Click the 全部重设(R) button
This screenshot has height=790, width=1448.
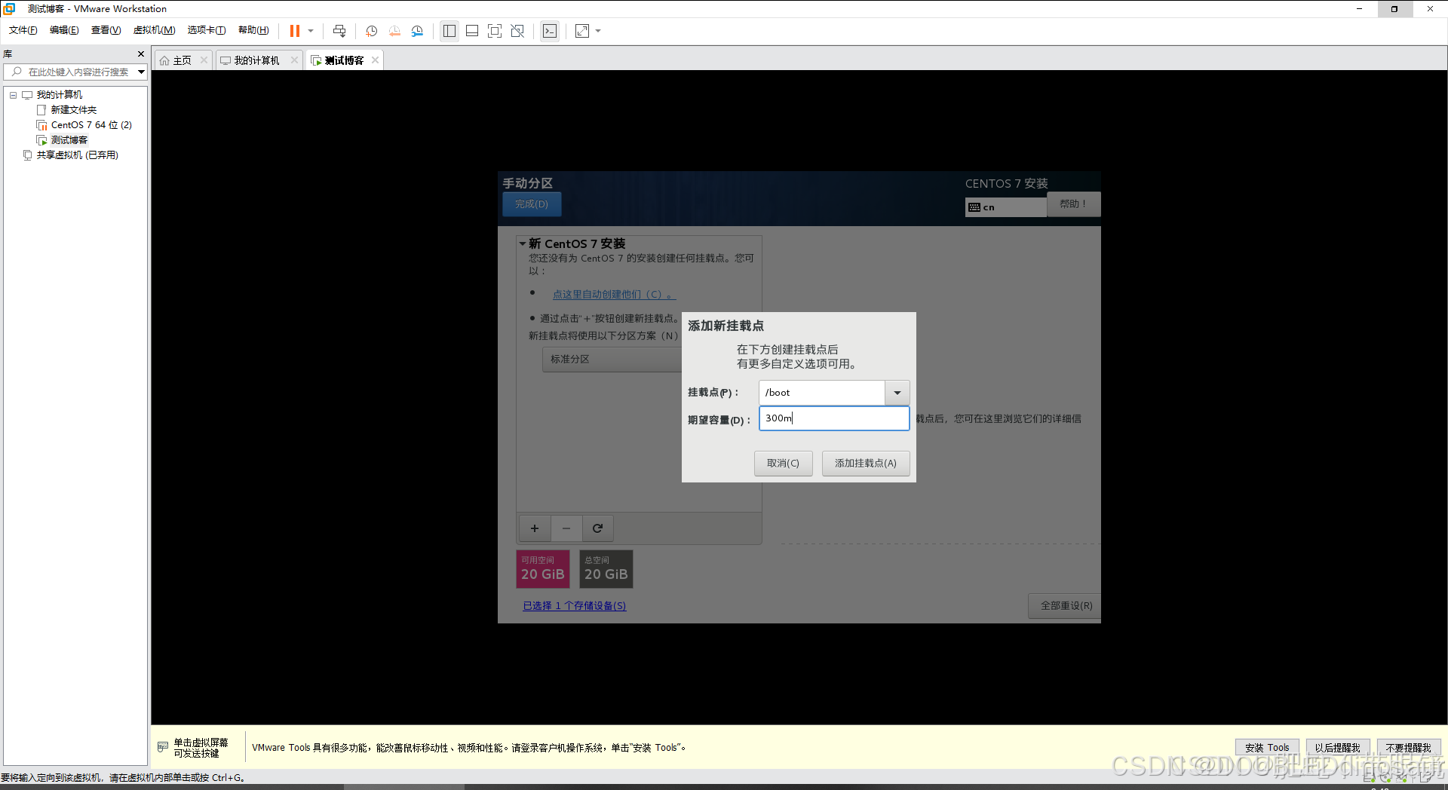pyautogui.click(x=1065, y=606)
